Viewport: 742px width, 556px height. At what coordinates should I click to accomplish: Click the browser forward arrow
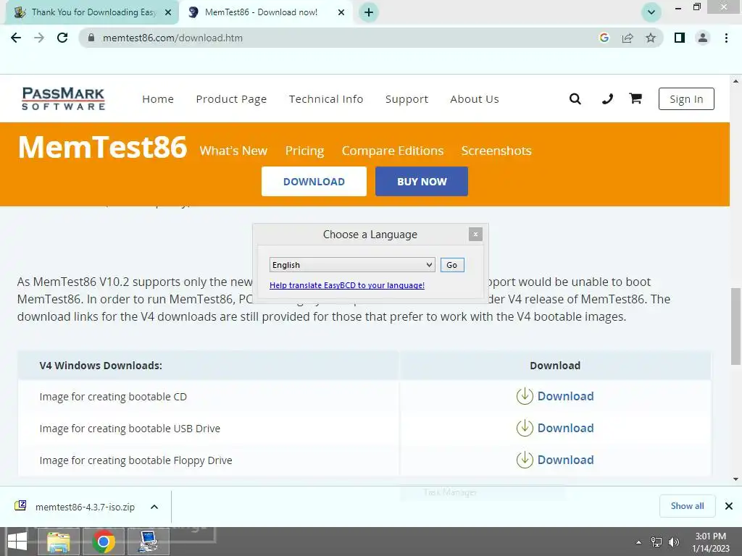pos(39,38)
